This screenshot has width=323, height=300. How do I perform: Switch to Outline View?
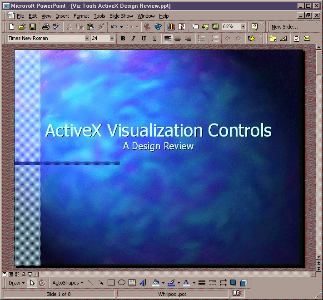[x=11, y=274]
